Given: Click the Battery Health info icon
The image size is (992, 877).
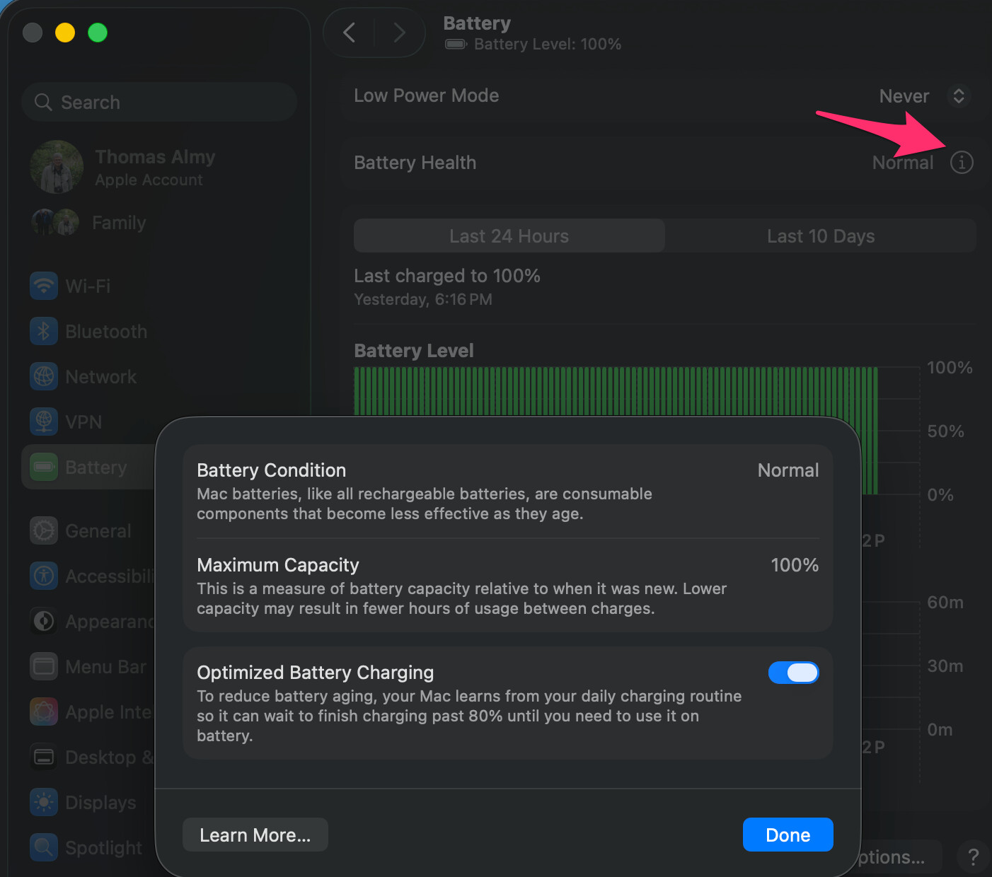Looking at the screenshot, I should coord(961,163).
